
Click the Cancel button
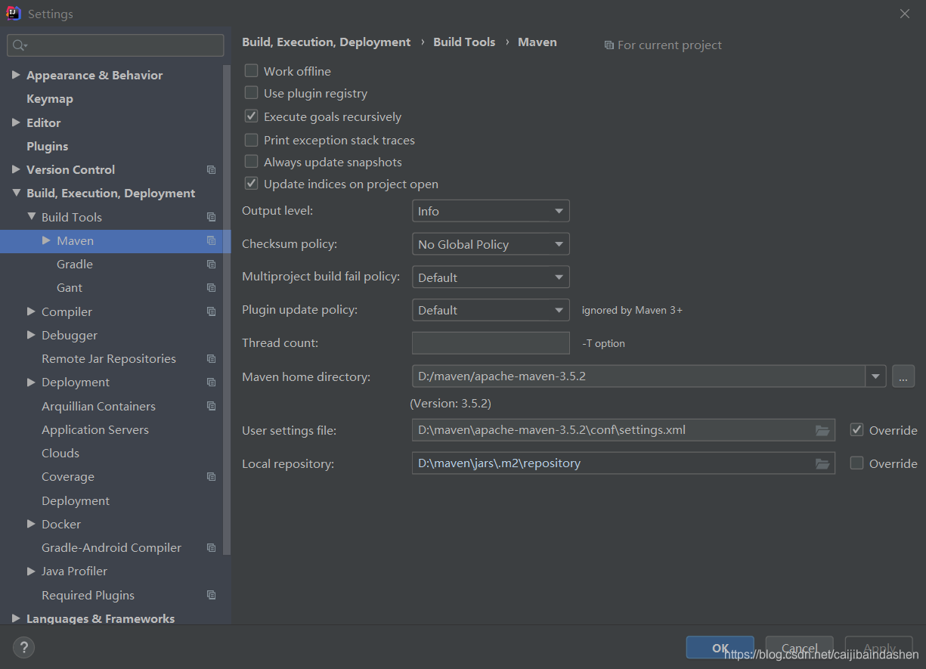800,648
